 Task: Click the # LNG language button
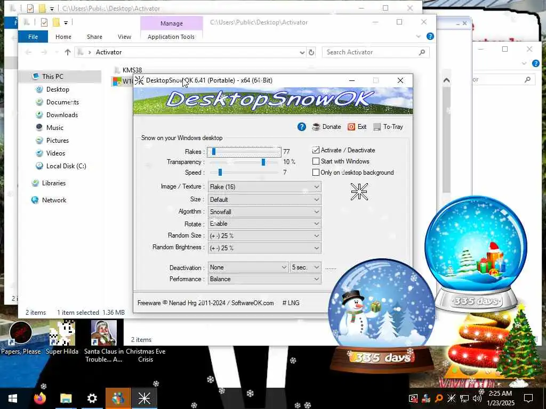[291, 303]
